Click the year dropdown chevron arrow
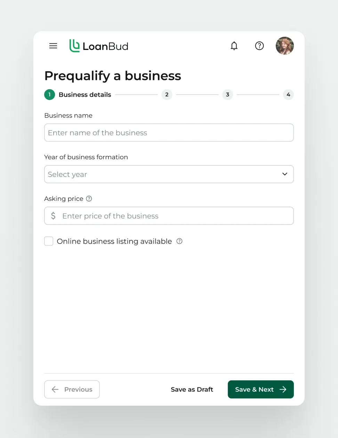Screen dimensions: 338x438 (x=285, y=174)
